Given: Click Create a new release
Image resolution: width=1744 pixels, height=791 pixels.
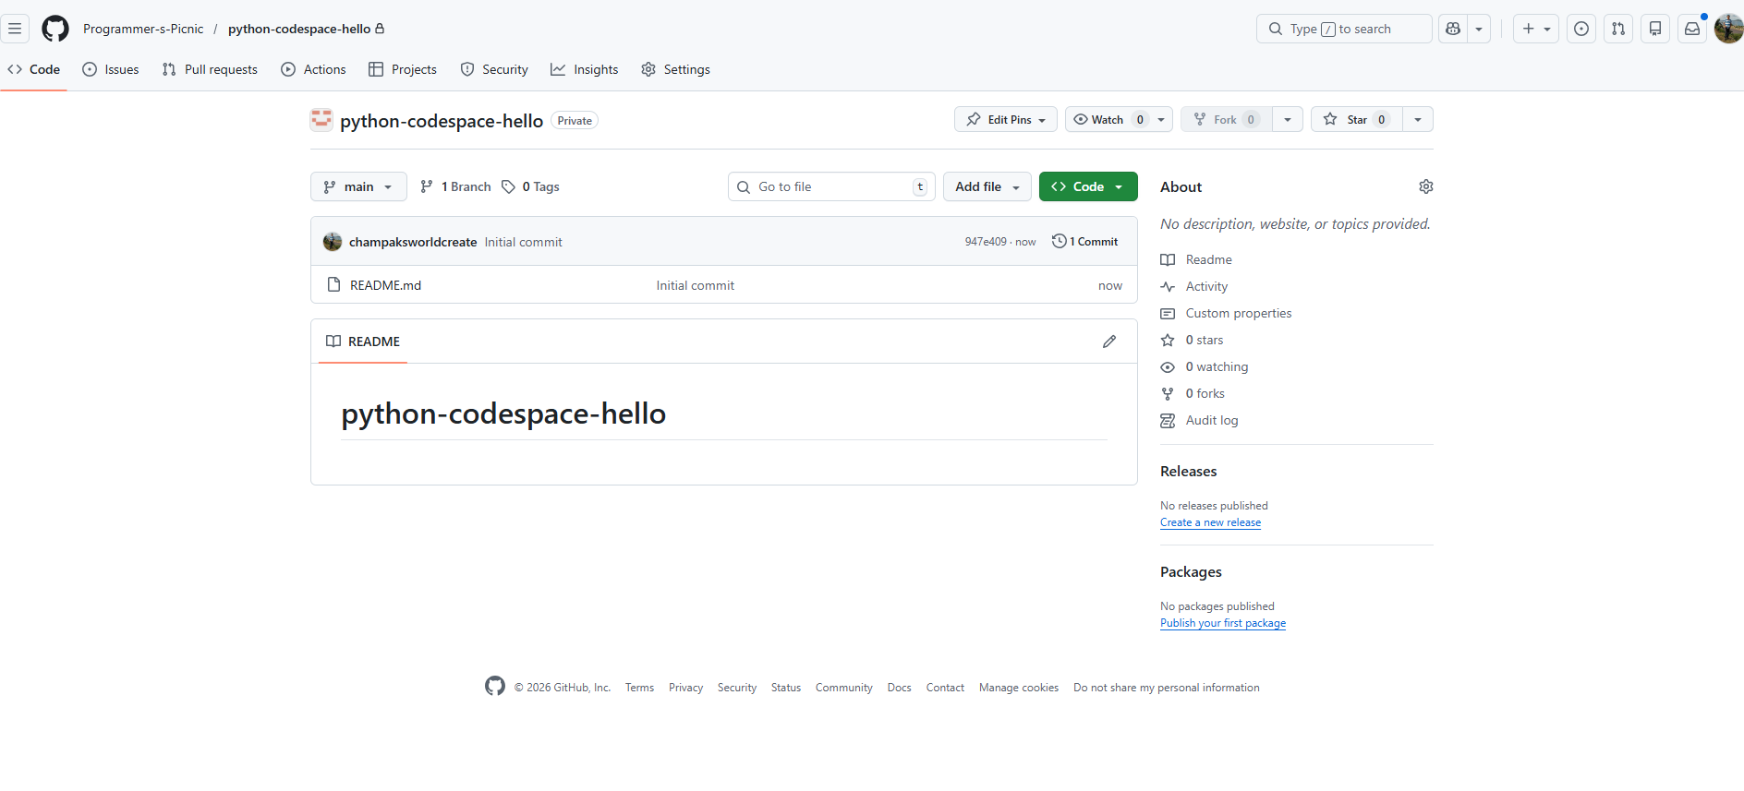Looking at the screenshot, I should (1210, 522).
